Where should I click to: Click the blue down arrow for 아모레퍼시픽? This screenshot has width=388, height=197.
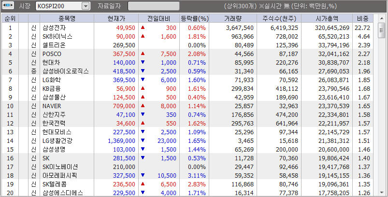(143, 175)
